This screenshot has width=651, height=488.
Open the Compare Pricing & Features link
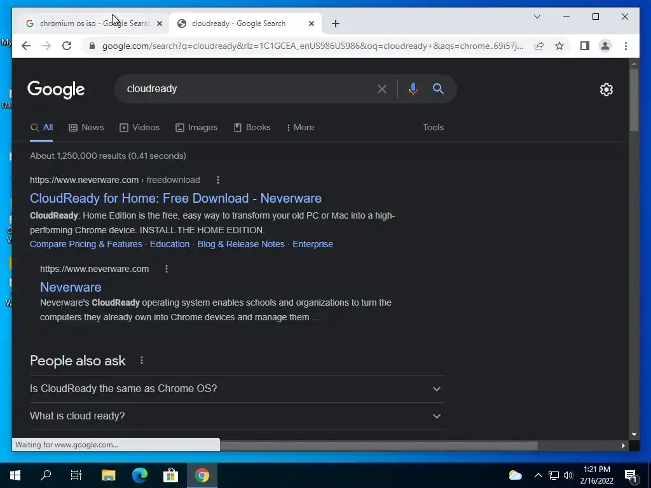[86, 244]
